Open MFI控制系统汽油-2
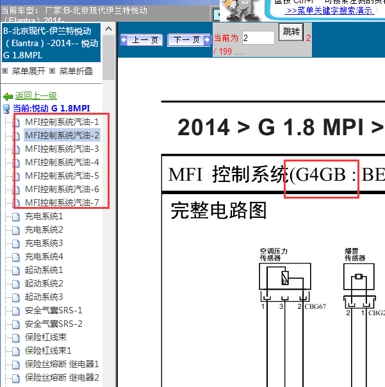 point(62,135)
